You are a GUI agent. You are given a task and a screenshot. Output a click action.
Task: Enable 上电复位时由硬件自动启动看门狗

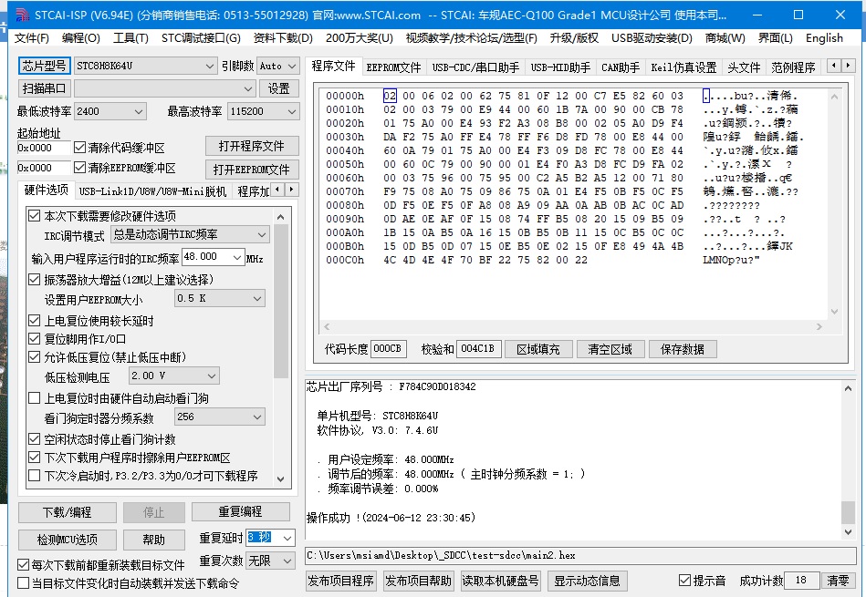pyautogui.click(x=35, y=397)
